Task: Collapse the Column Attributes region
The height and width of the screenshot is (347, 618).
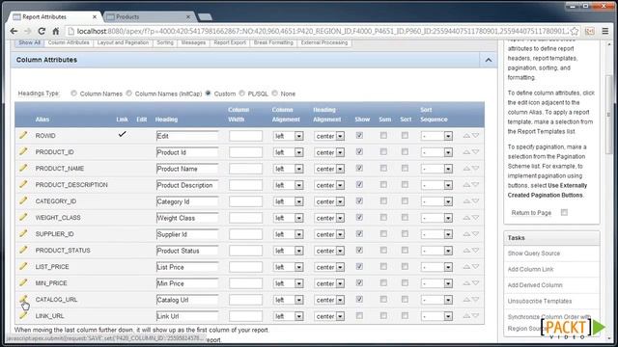Action: [x=489, y=60]
